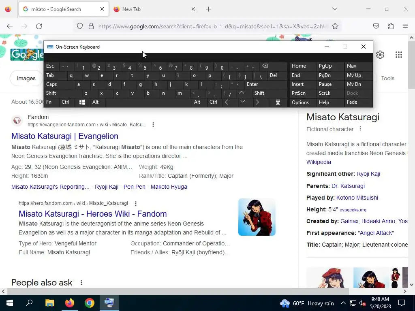Viewport: 415px width, 311px height.
Task: Open Firefox extensions puzzle icon
Action: click(x=391, y=26)
